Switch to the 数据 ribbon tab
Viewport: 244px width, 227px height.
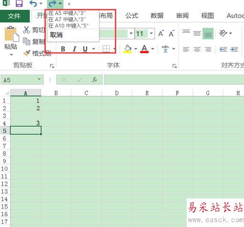point(157,16)
